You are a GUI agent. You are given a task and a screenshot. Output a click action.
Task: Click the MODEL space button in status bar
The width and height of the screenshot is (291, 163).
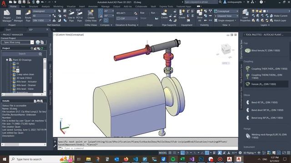click(163, 153)
